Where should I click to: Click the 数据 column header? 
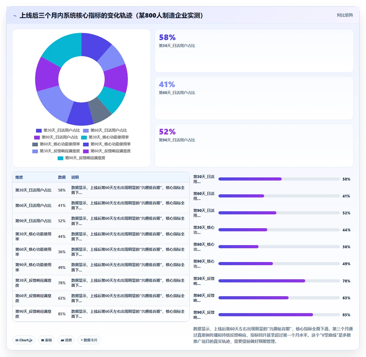pyautogui.click(x=62, y=177)
